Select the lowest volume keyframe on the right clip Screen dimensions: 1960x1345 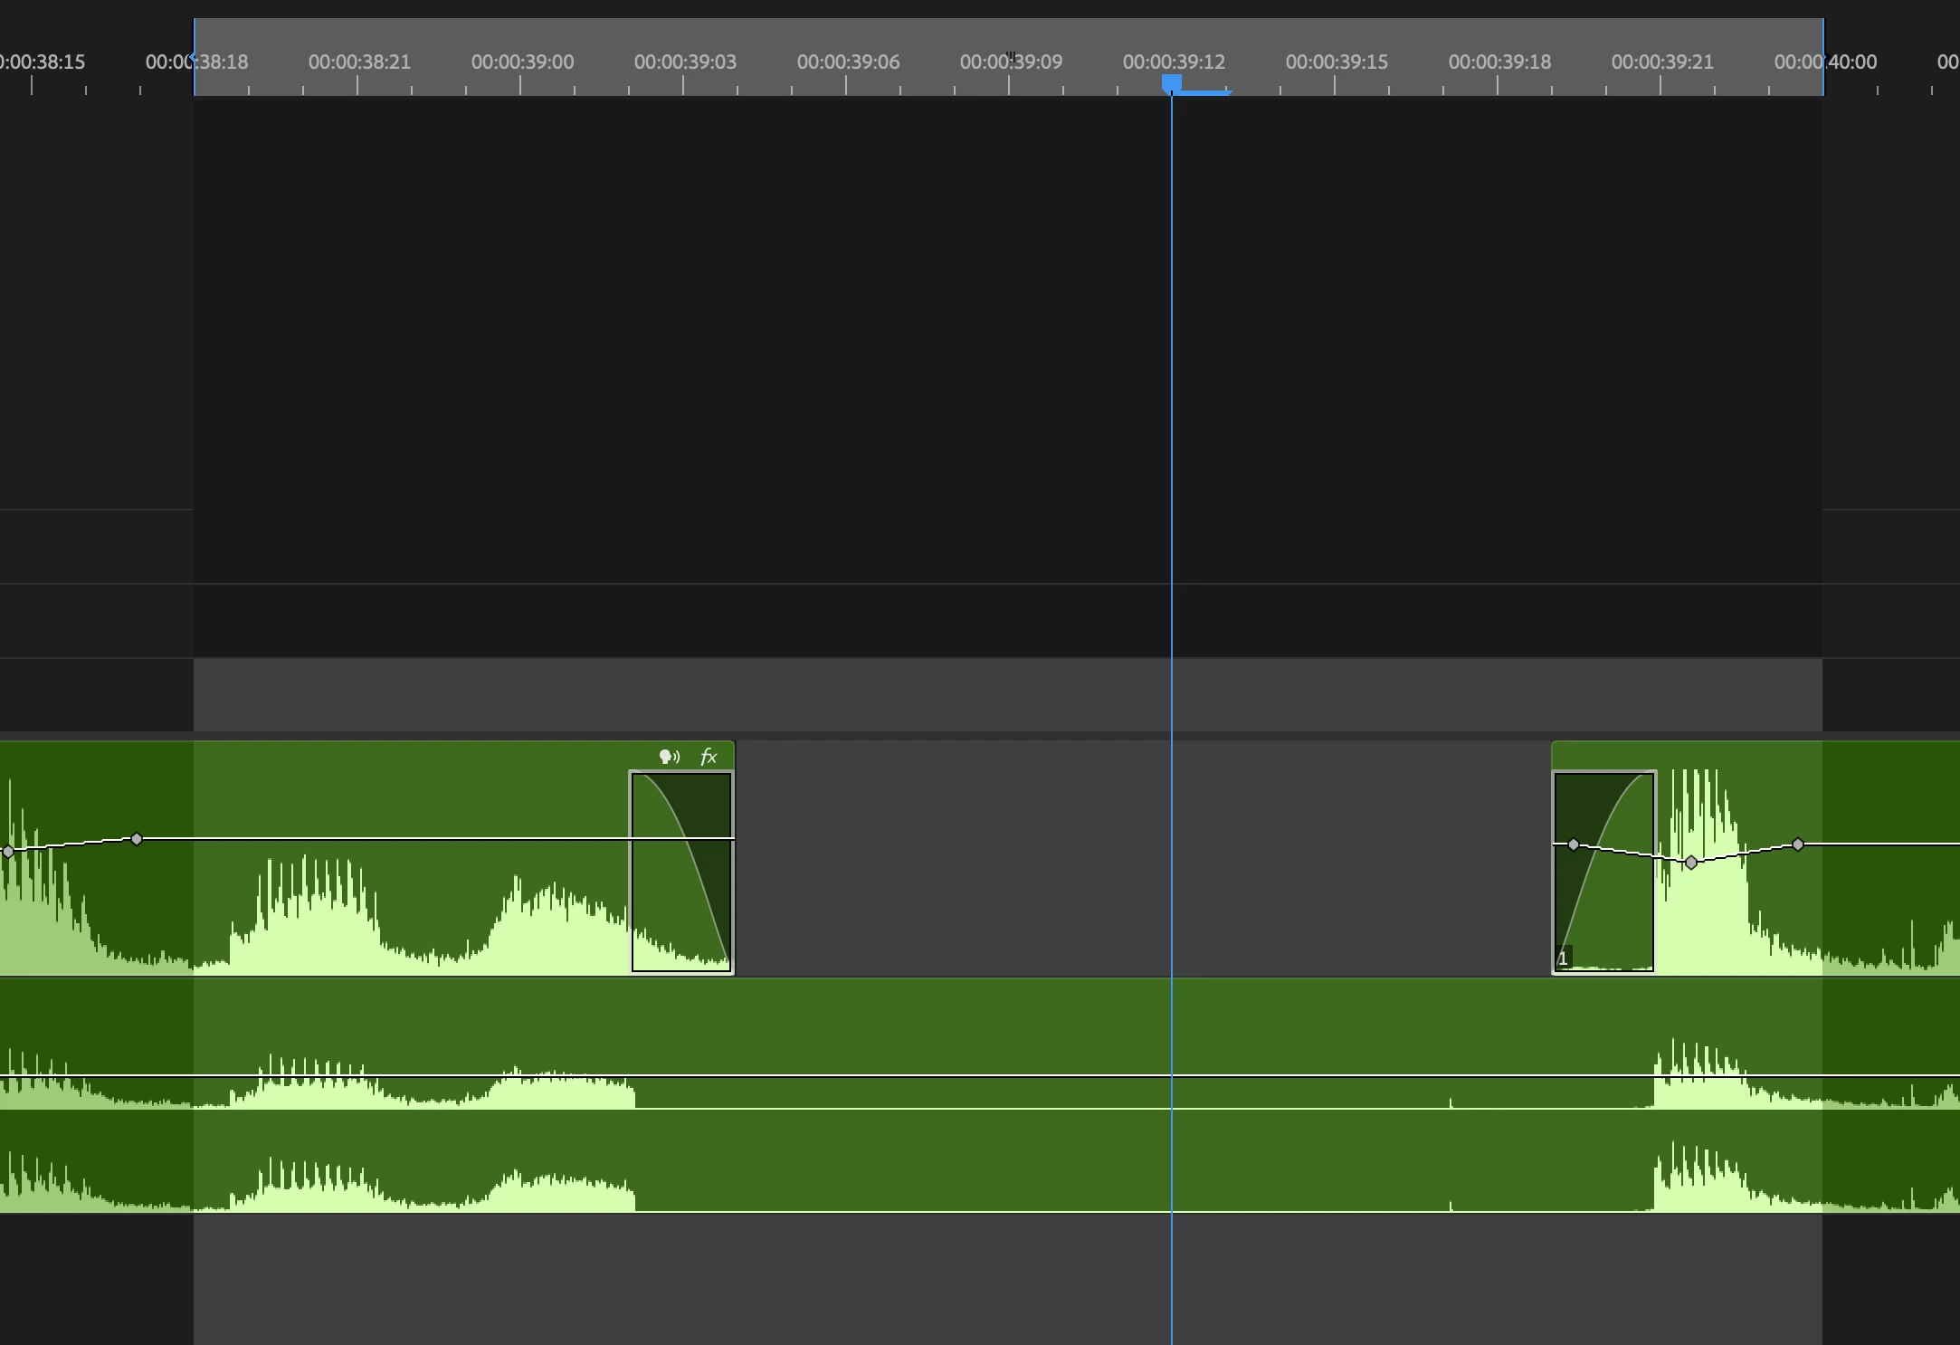click(x=1691, y=863)
